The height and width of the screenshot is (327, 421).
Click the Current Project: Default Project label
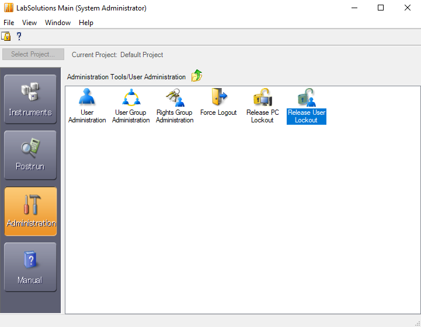coord(117,55)
